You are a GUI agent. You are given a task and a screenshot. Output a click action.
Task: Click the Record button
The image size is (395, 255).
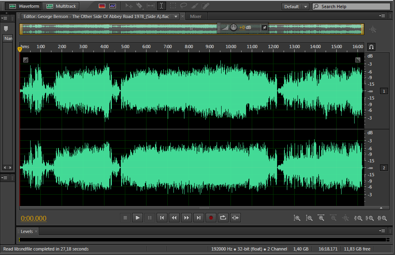[211, 218]
